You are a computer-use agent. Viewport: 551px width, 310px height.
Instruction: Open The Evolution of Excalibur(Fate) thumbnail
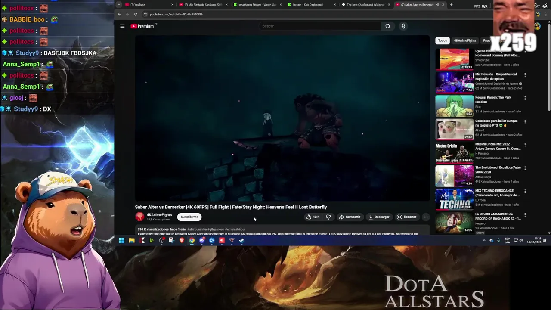(454, 176)
